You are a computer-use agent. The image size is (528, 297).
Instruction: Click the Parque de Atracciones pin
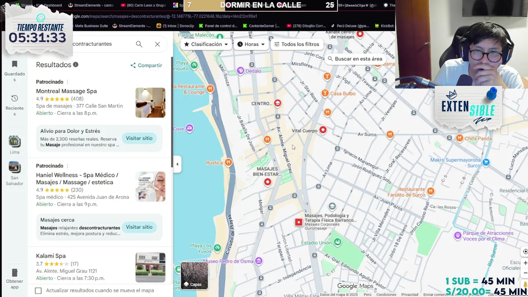click(457, 236)
